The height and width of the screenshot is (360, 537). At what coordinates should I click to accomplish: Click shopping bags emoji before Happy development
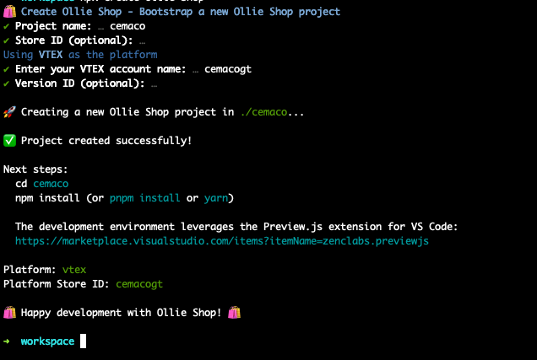tap(9, 313)
